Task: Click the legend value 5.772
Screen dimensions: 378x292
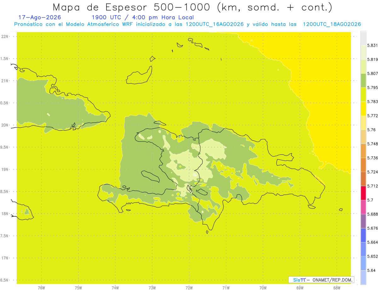Action: pyautogui.click(x=372, y=116)
